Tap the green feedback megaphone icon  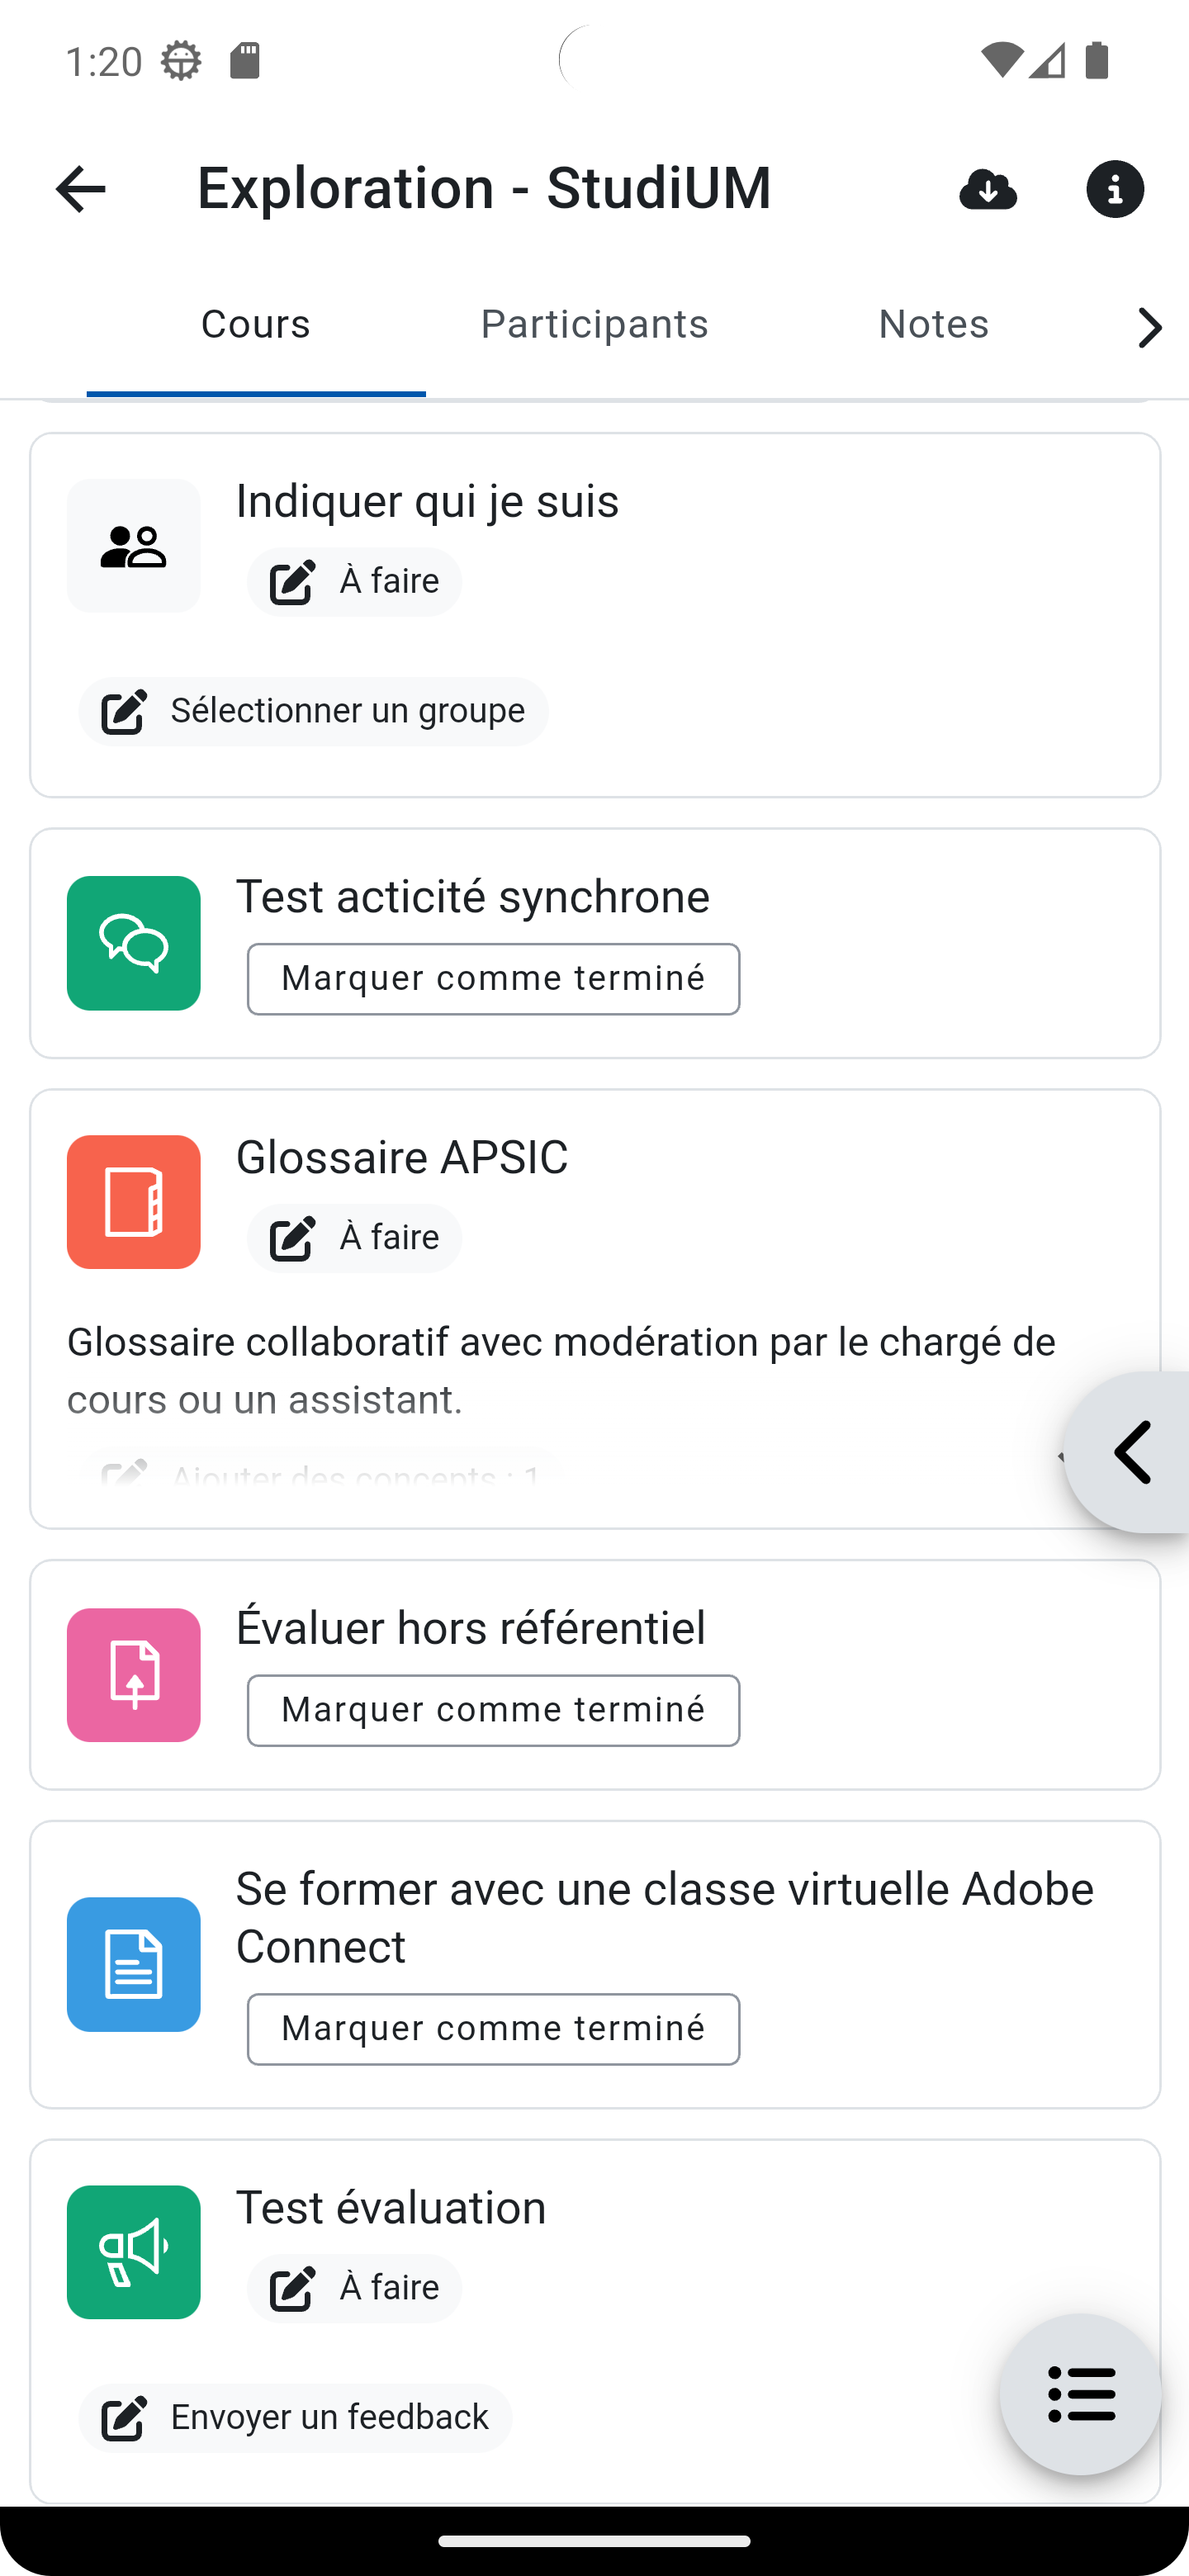coord(134,2252)
